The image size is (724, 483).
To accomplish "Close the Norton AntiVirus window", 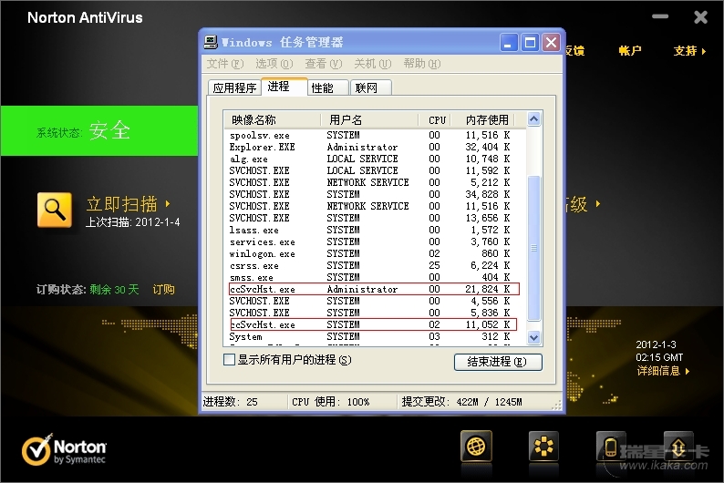I will pos(700,17).
